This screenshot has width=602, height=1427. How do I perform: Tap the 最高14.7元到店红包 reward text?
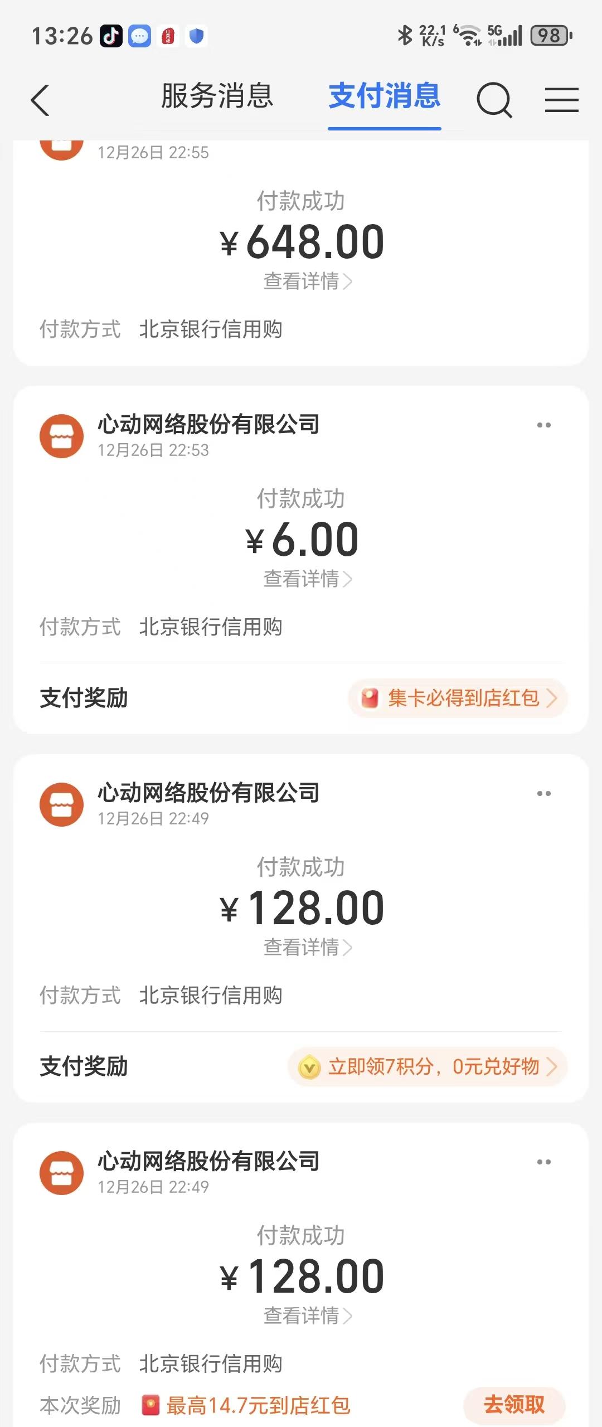coord(258,1405)
